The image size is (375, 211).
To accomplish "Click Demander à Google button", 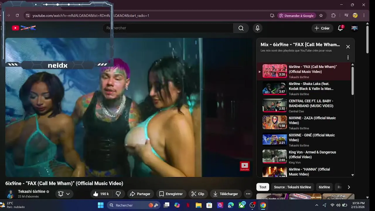I will pyautogui.click(x=296, y=16).
